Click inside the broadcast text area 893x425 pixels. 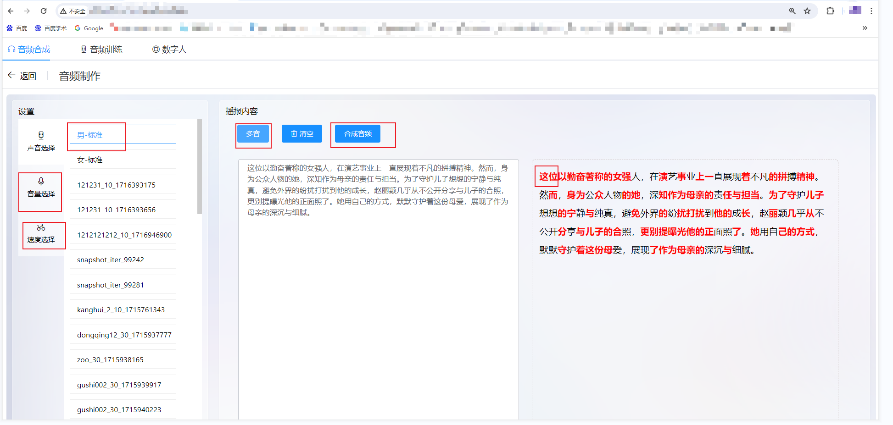pos(379,289)
